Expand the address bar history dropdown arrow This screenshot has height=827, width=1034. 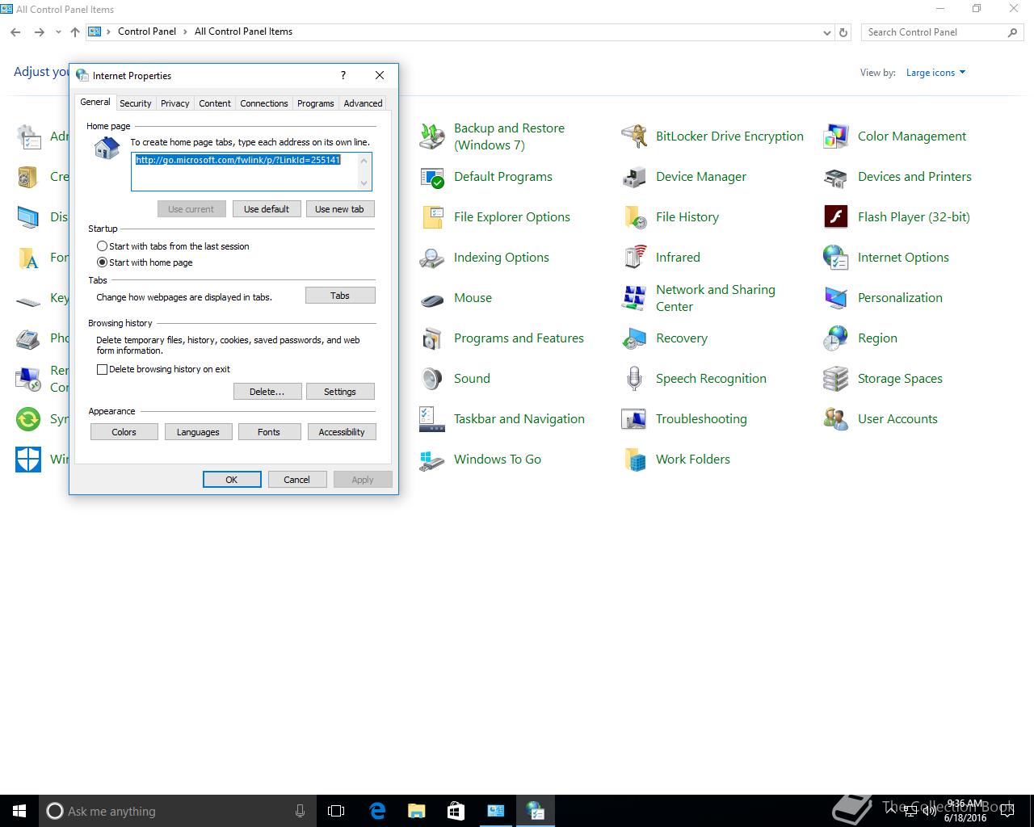[826, 32]
